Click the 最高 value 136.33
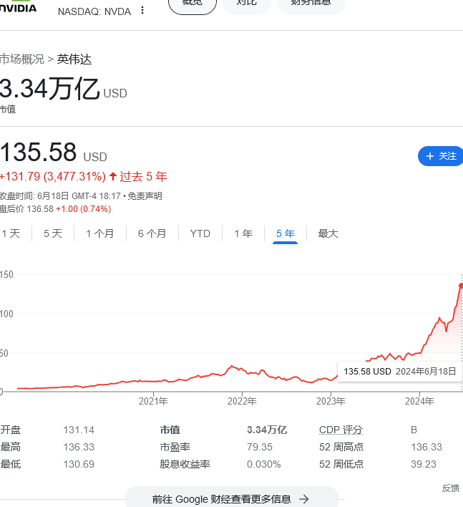463x507 pixels. click(79, 447)
